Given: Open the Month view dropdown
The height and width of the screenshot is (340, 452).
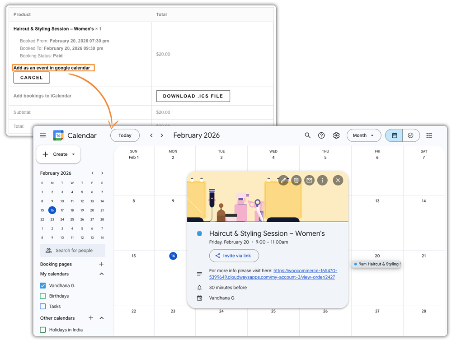Looking at the screenshot, I should 364,135.
